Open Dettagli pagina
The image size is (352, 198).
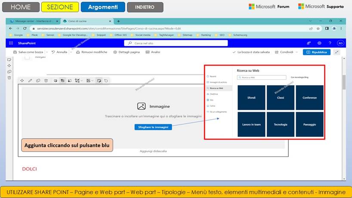[127, 52]
